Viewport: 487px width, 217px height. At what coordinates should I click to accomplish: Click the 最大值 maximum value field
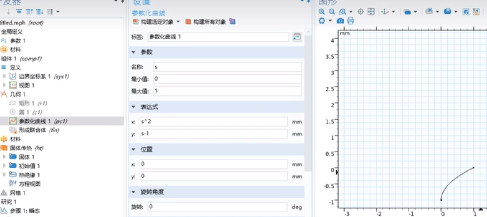pos(227,91)
